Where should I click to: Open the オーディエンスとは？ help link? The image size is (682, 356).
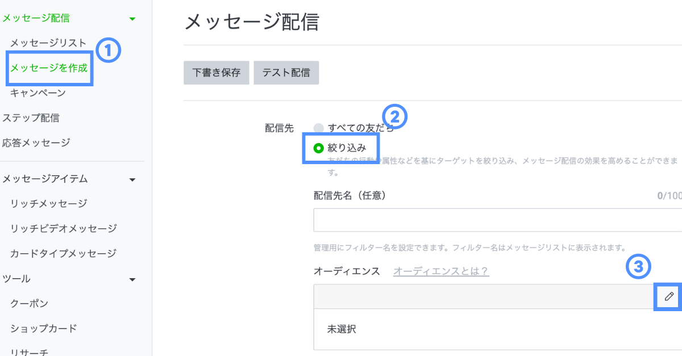(x=441, y=271)
